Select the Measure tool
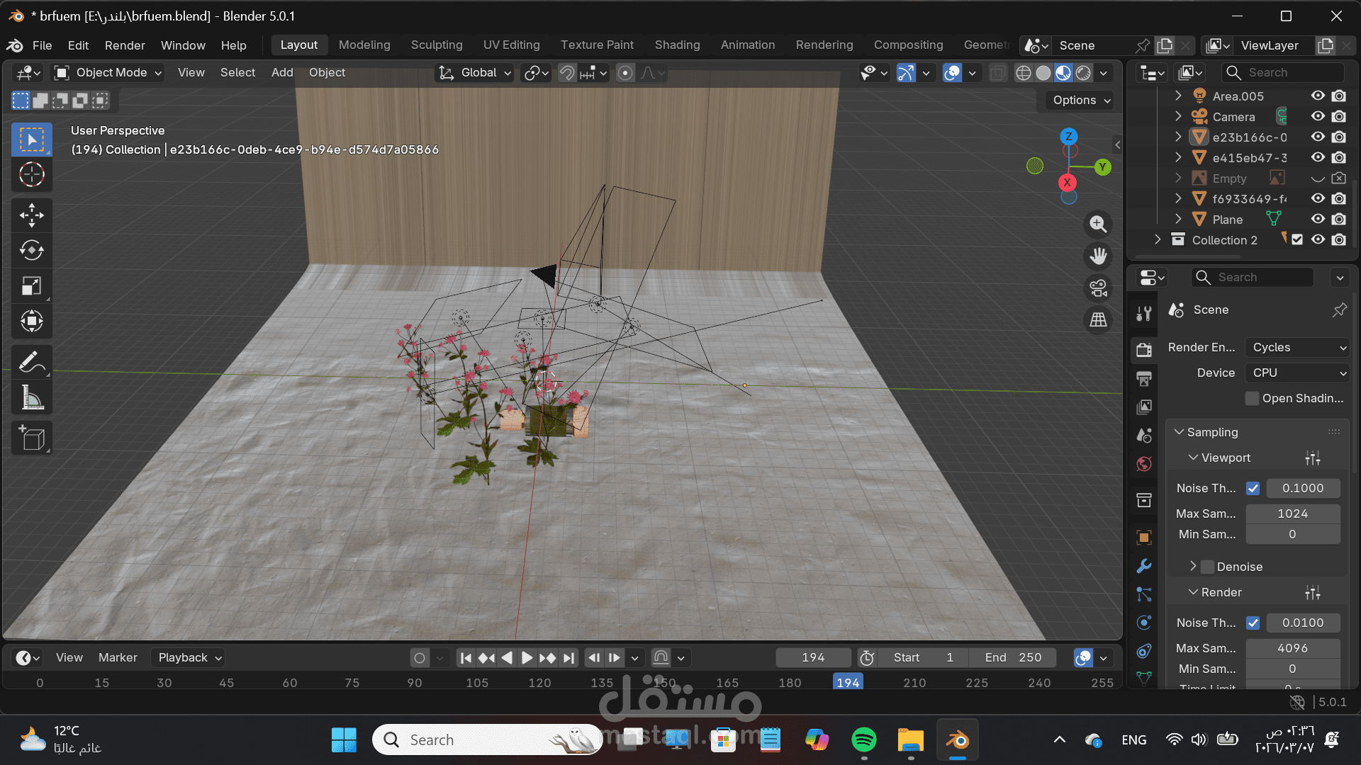The image size is (1361, 765). point(31,398)
